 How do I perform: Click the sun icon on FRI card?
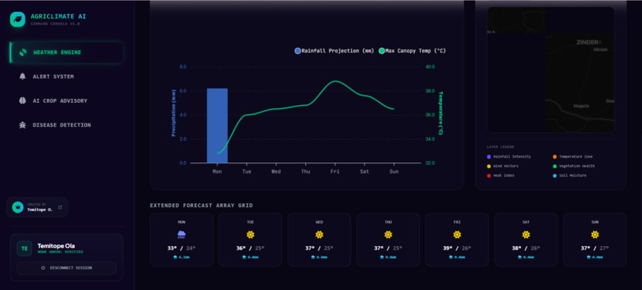[x=457, y=235]
